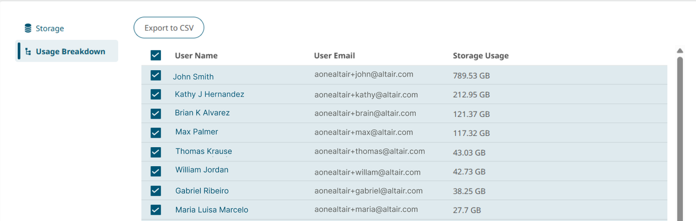This screenshot has height=221, width=696.
Task: Untick the Max Palmer checkbox
Action: (x=156, y=133)
